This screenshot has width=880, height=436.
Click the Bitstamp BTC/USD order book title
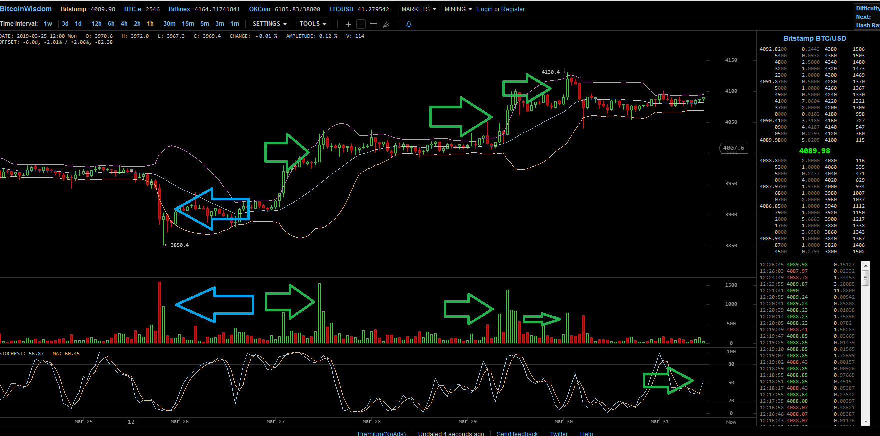click(x=814, y=38)
